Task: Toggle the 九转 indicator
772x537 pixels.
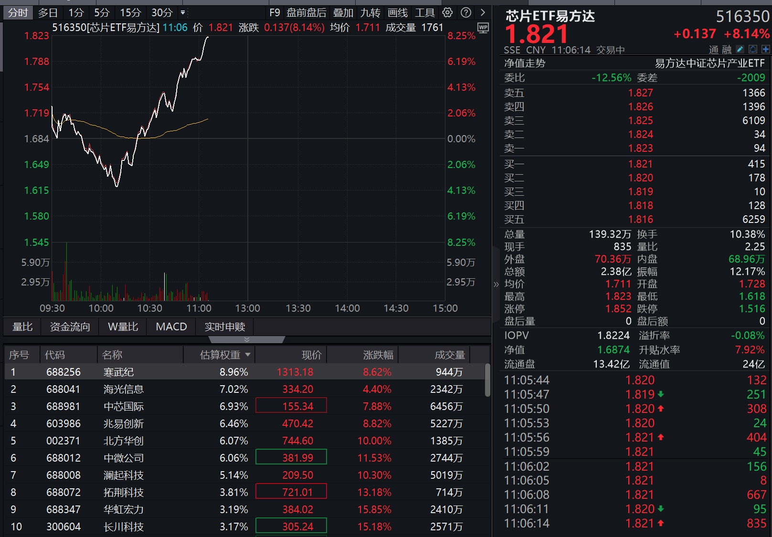Action: click(370, 13)
